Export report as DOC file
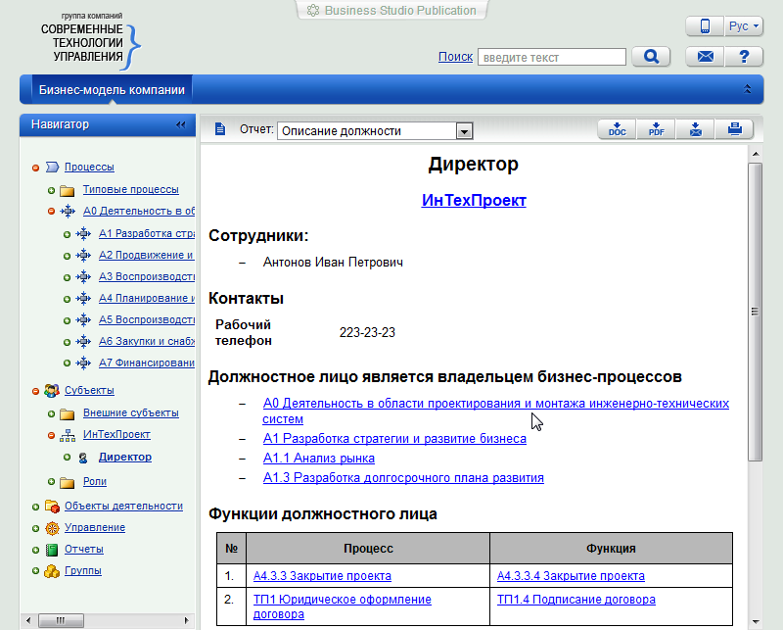783x630 pixels. coord(617,129)
